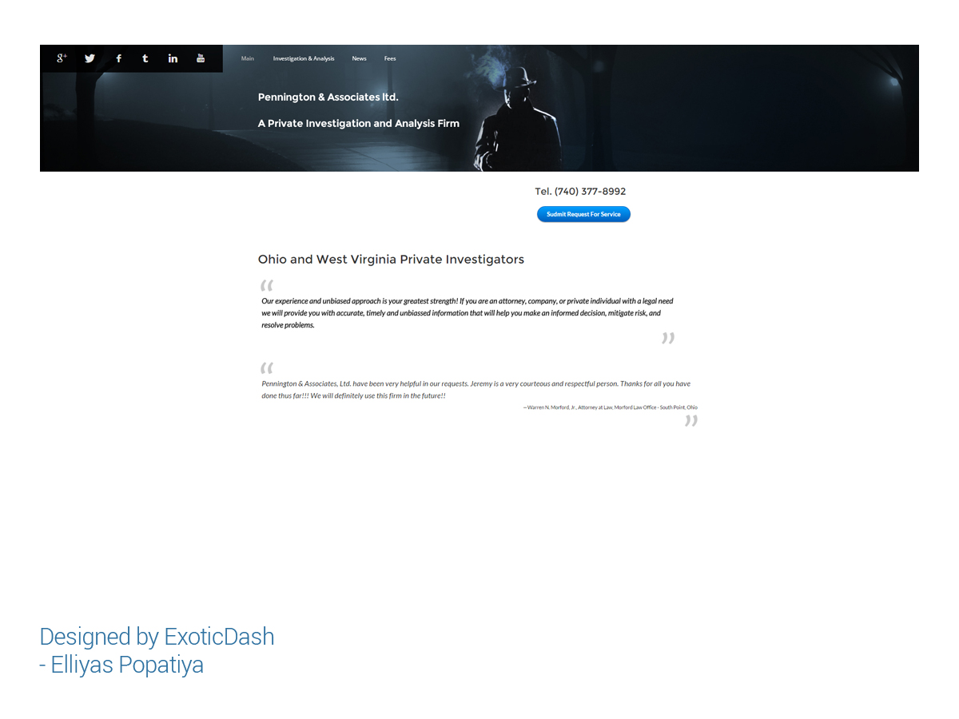Screen dimensions: 959x719
Task: Open the LinkedIn social icon
Action: pyautogui.click(x=173, y=58)
